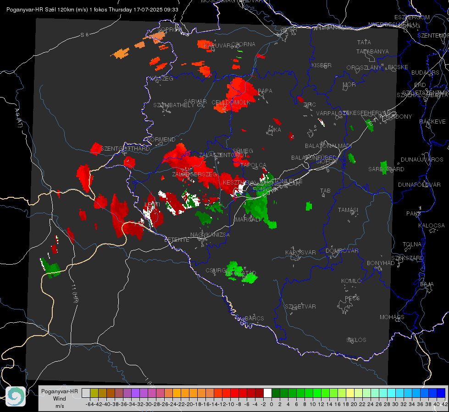Click the TOLNA town label
Viewport: 449px width, 412px height.
pyautogui.click(x=412, y=244)
